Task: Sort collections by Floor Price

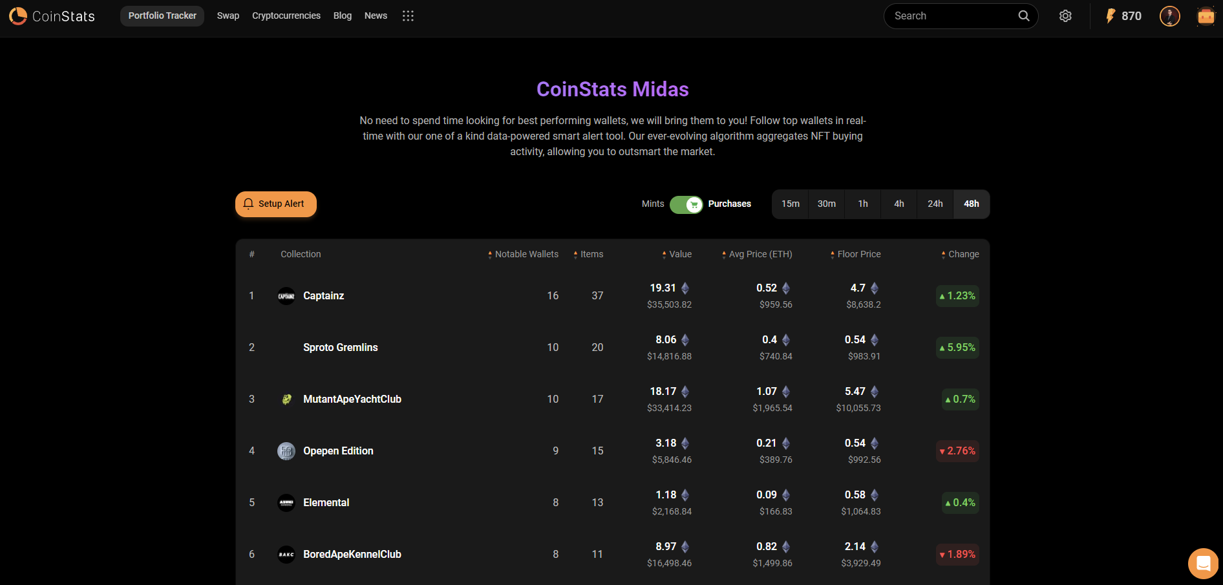Action: [831, 254]
